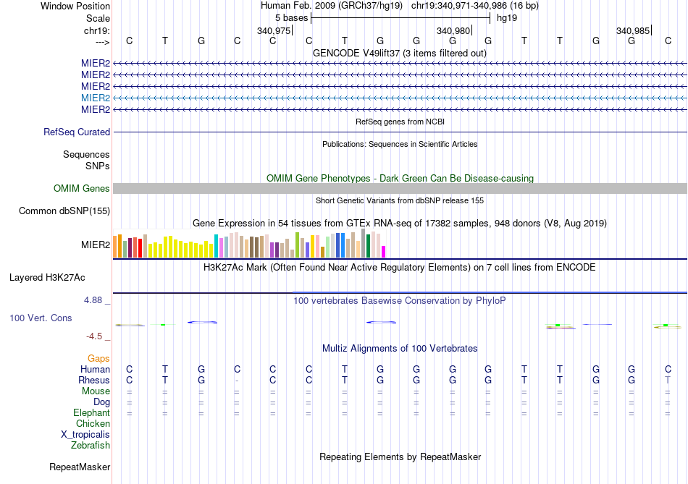This screenshot has height=484, width=688.
Task: Open Publications: Sequences in Scientific Articles title
Action: [x=400, y=144]
